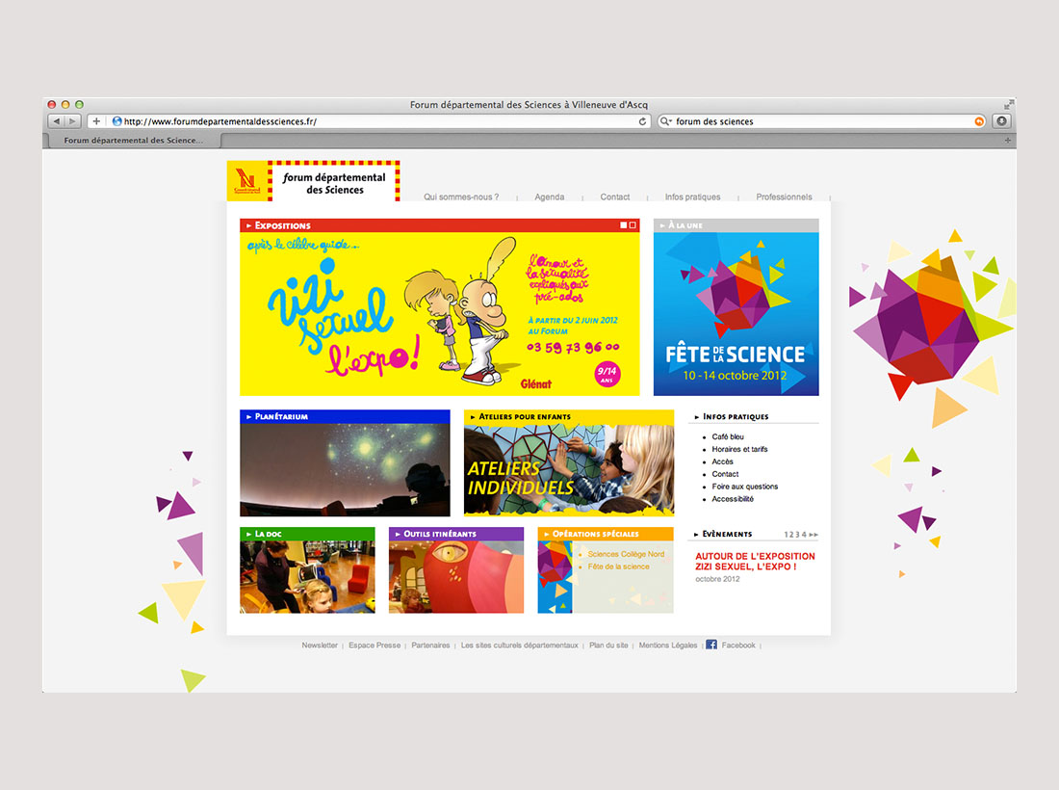
Task: Open the Café bleu link
Action: click(728, 436)
